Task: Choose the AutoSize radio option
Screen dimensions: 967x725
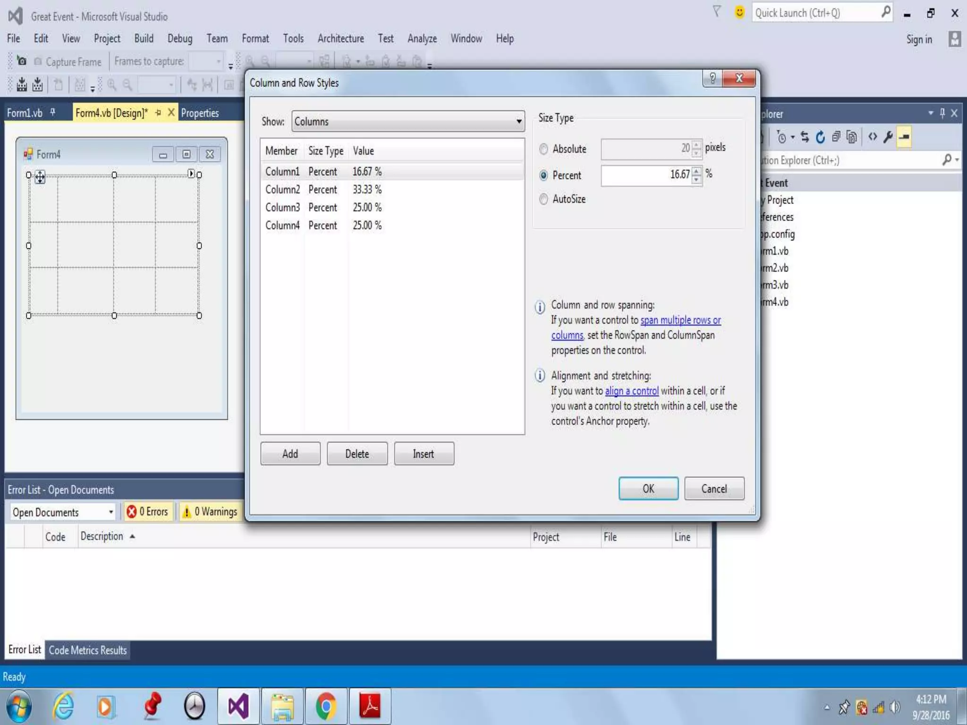Action: tap(543, 199)
